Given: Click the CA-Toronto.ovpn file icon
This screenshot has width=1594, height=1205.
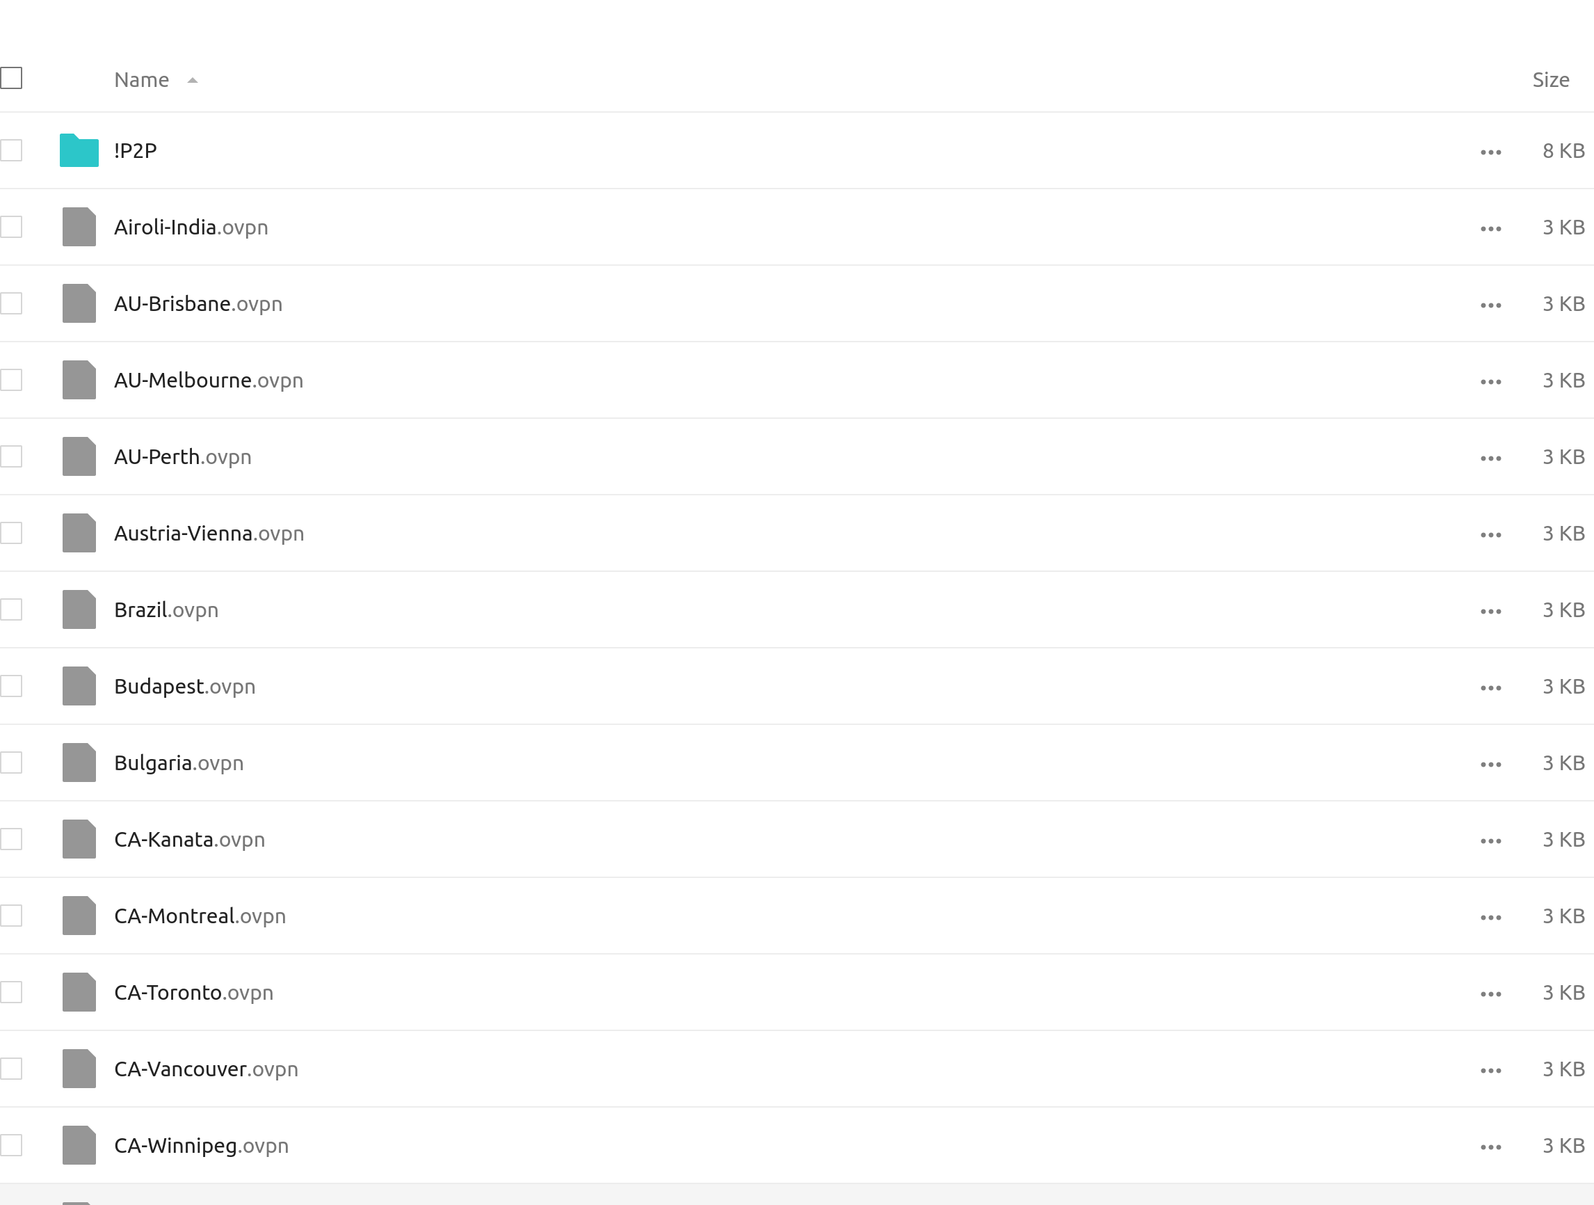Looking at the screenshot, I should 78,992.
